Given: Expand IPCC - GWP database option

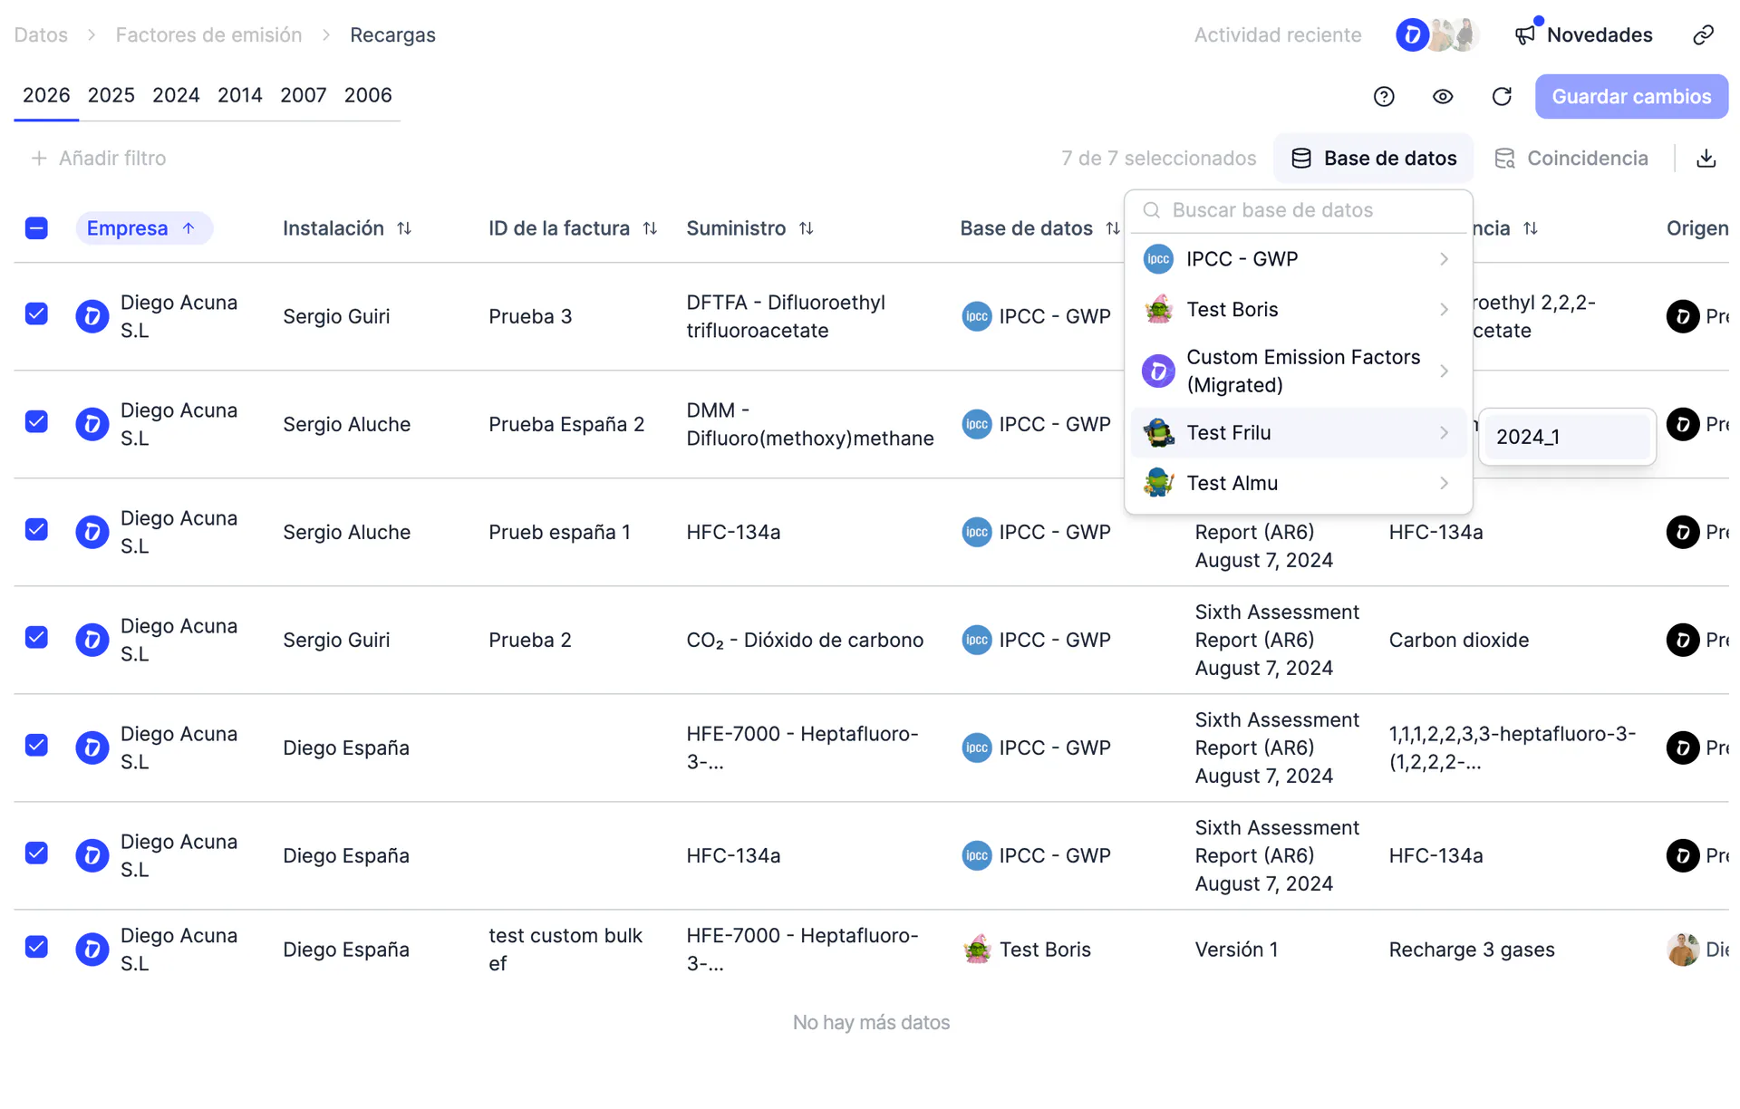Looking at the screenshot, I should point(1298,259).
